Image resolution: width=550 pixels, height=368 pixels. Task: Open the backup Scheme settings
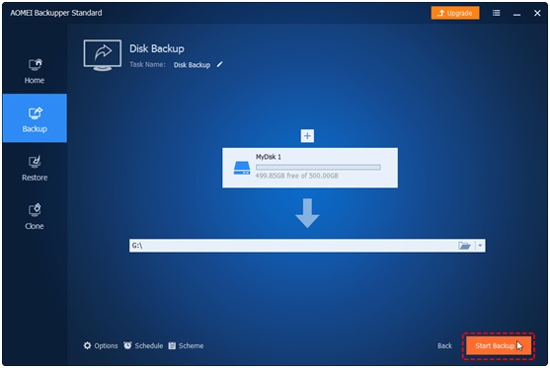click(x=186, y=345)
